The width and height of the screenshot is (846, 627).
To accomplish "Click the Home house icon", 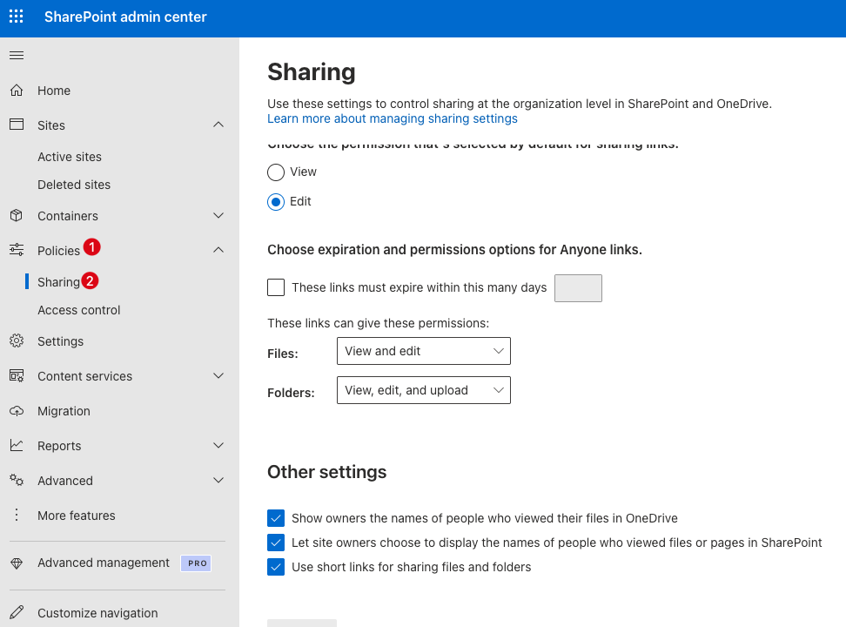I will (x=17, y=91).
